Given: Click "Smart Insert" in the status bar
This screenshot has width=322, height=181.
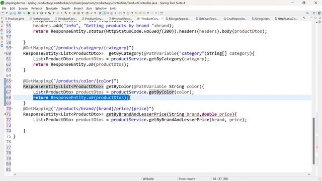Looking at the screenshot, I should (187, 179).
